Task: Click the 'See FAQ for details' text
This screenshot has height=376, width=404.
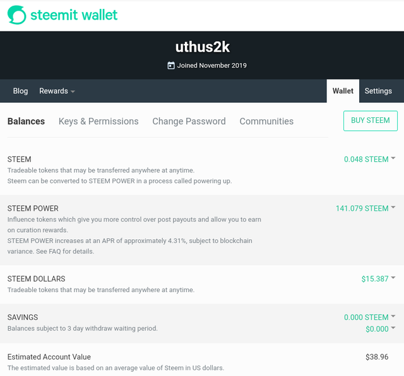Action: tap(65, 251)
